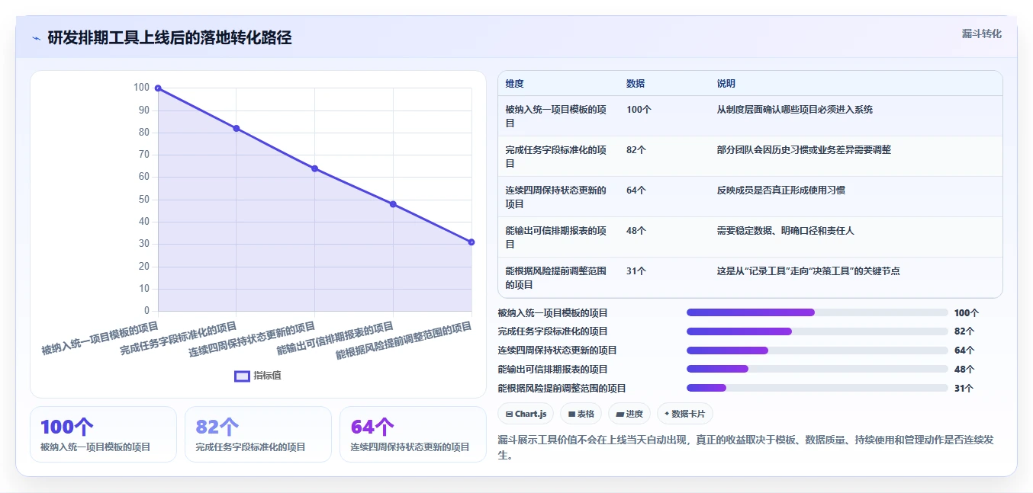The width and height of the screenshot is (1033, 493).
Task: Click progress label 能输出可信排期报表的项目
Action: 552,370
